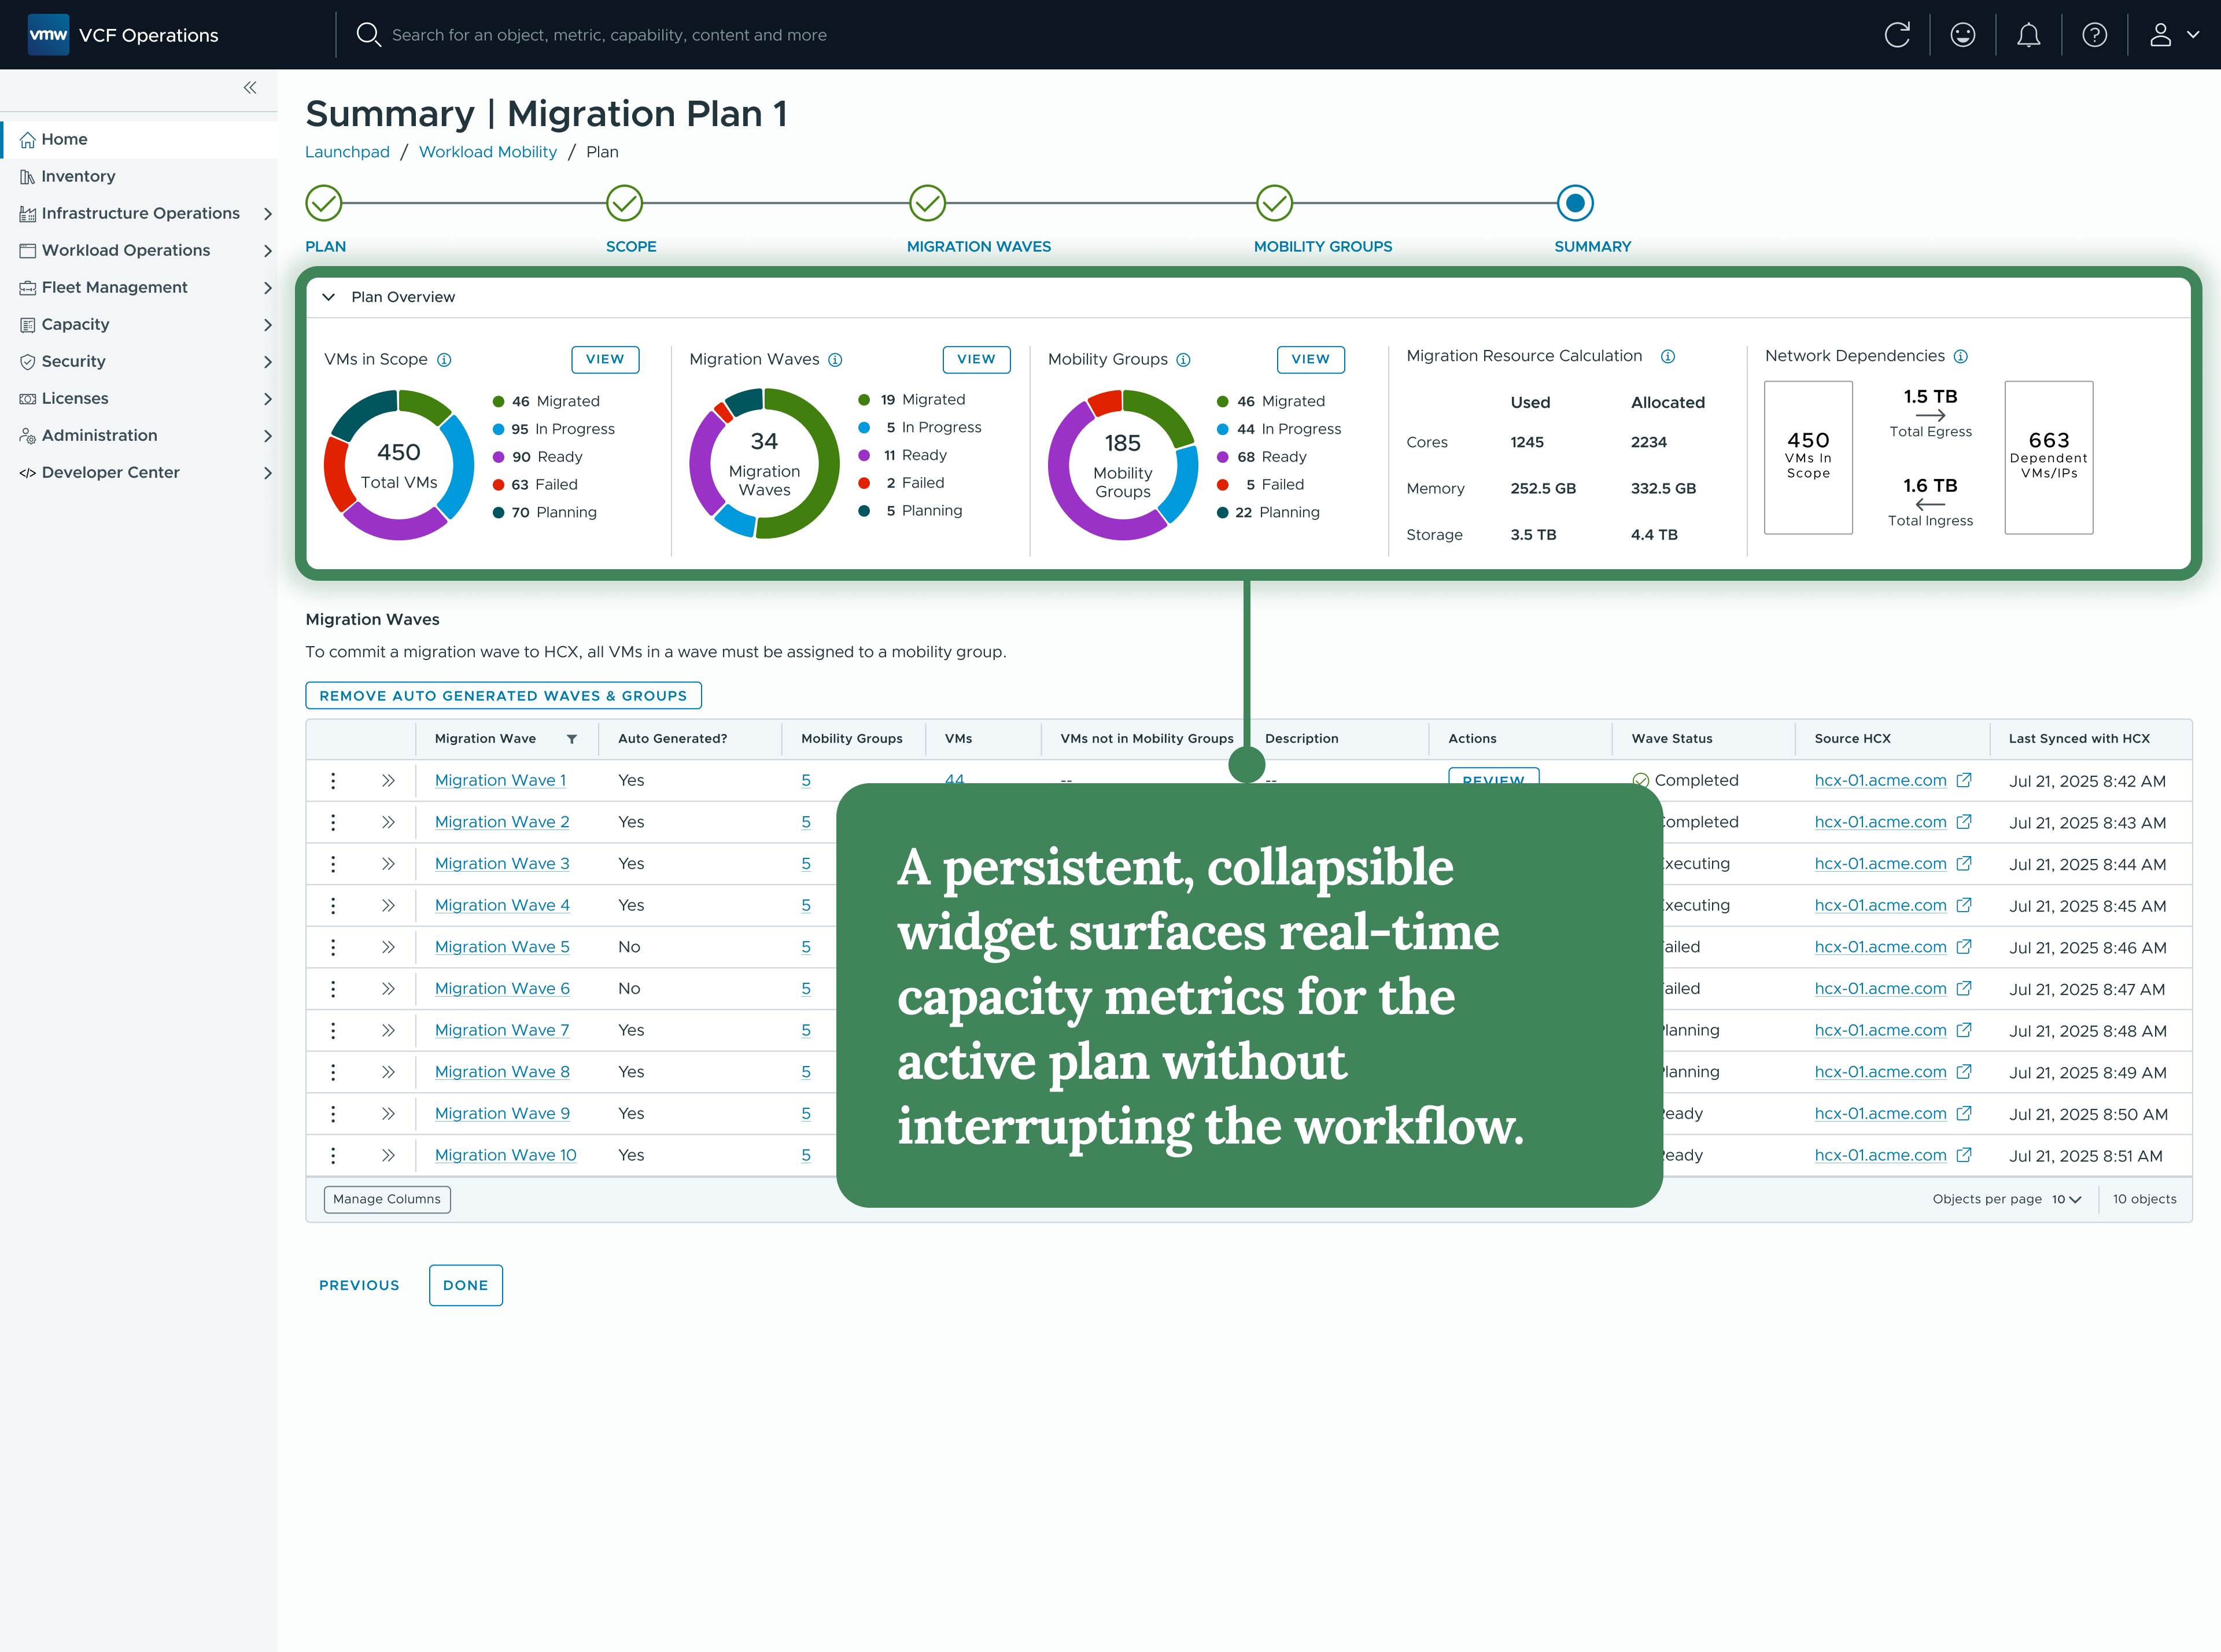Open hcx-01.acme.com external link icon for Wave 1
This screenshot has height=1652, width=2221.
coord(1963,780)
